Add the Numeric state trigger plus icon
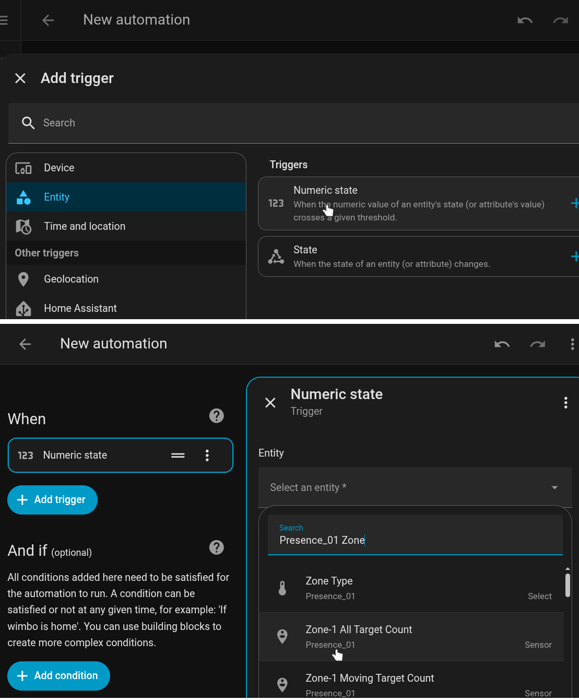 (574, 203)
